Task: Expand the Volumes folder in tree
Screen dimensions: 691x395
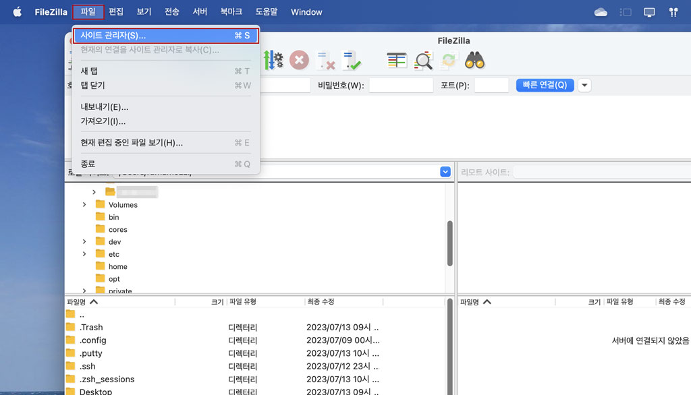Action: click(x=84, y=205)
